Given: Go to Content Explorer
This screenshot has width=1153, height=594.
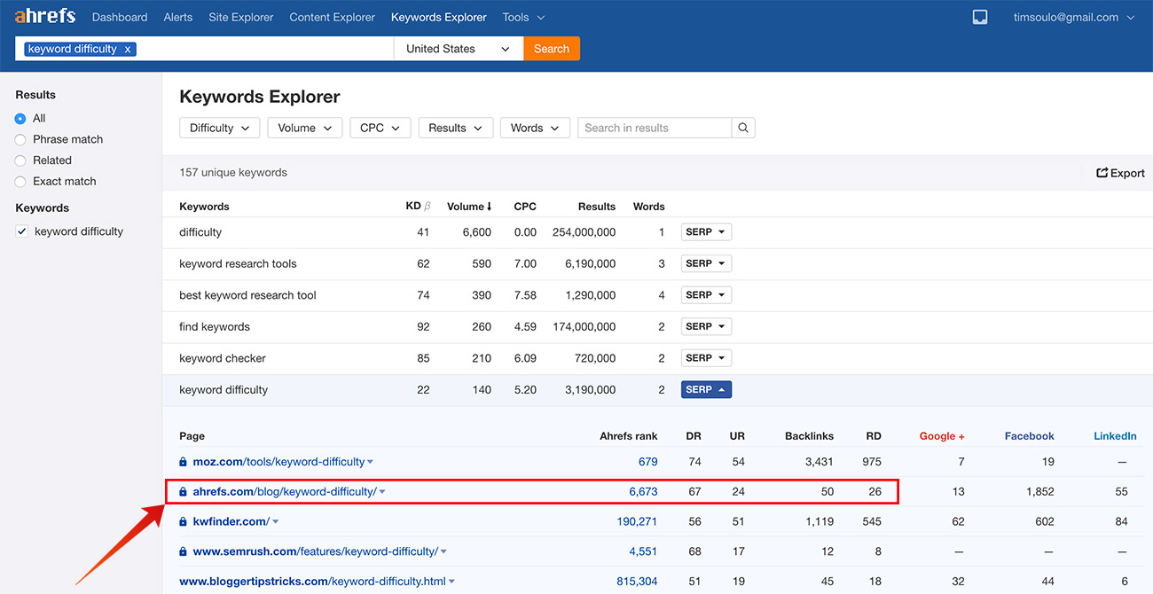Looking at the screenshot, I should coord(332,16).
